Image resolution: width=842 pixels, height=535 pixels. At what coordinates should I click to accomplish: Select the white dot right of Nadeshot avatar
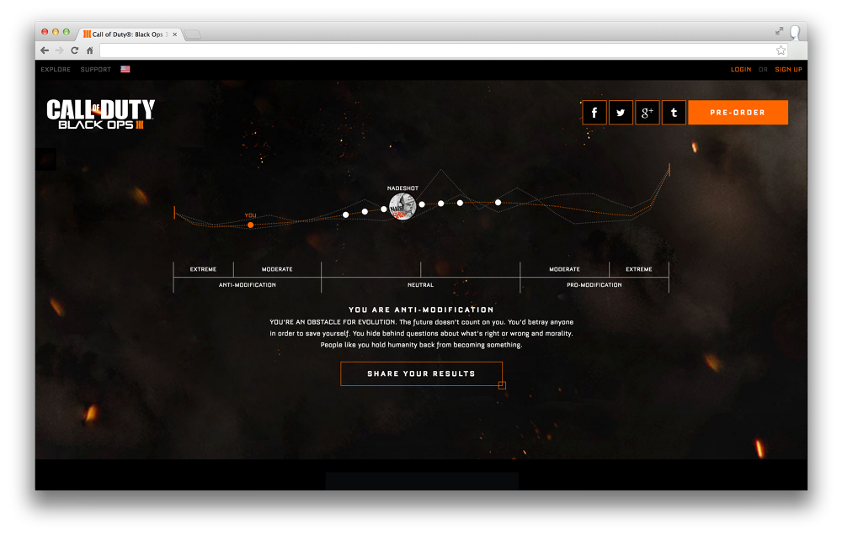pyautogui.click(x=422, y=204)
